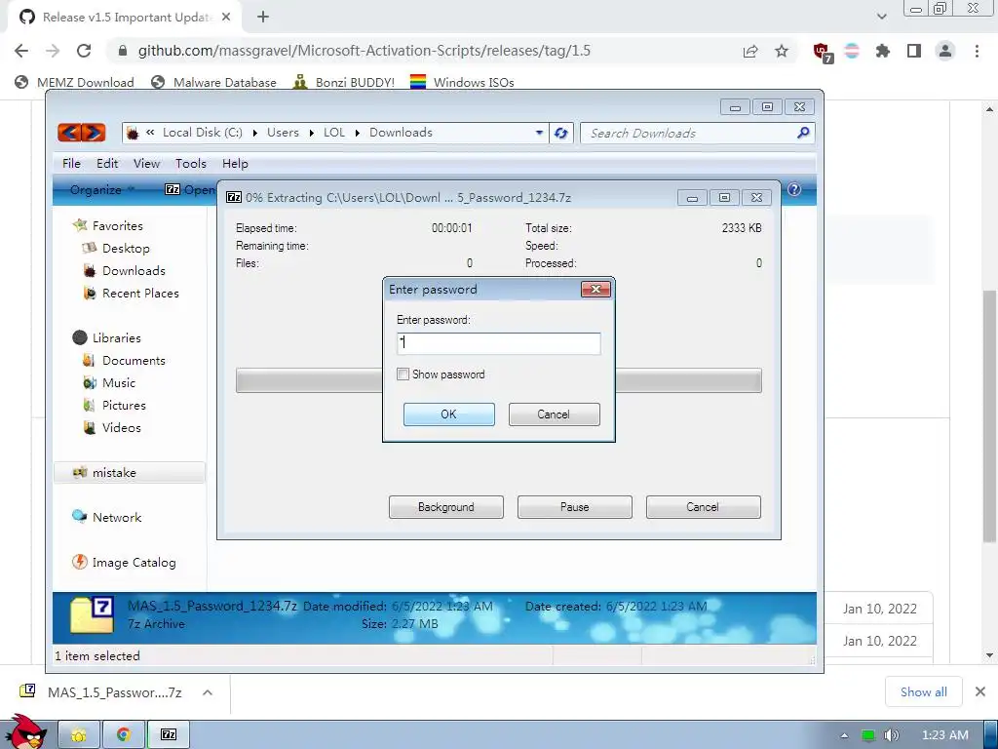The image size is (998, 749).
Task: Click the 7z archive icon in details pane
Action: pyautogui.click(x=92, y=614)
